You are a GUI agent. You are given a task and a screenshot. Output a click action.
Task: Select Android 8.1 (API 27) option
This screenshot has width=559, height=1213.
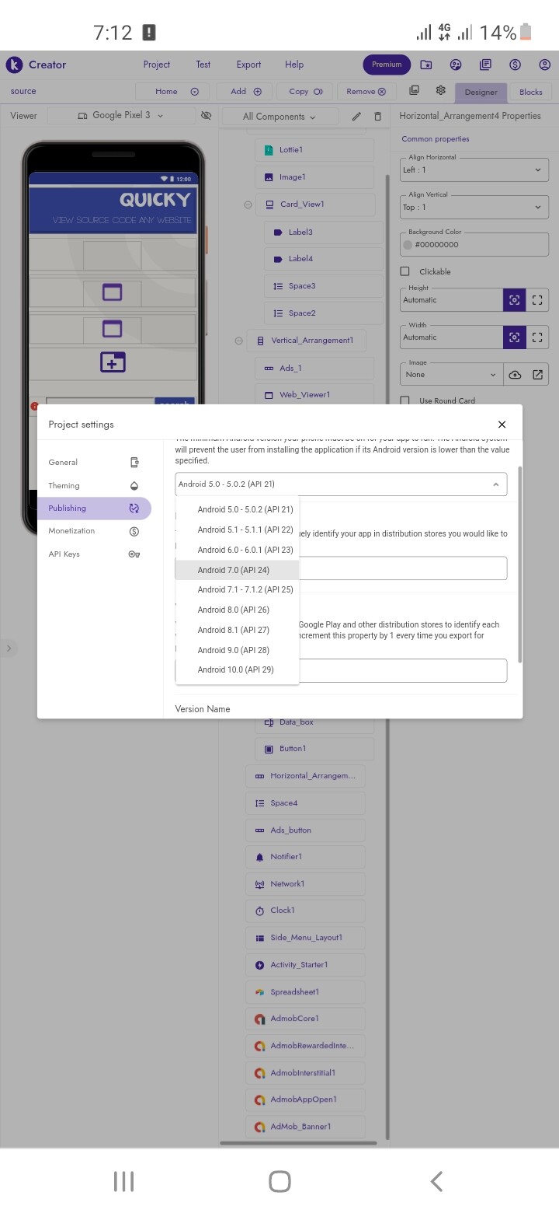point(238,630)
